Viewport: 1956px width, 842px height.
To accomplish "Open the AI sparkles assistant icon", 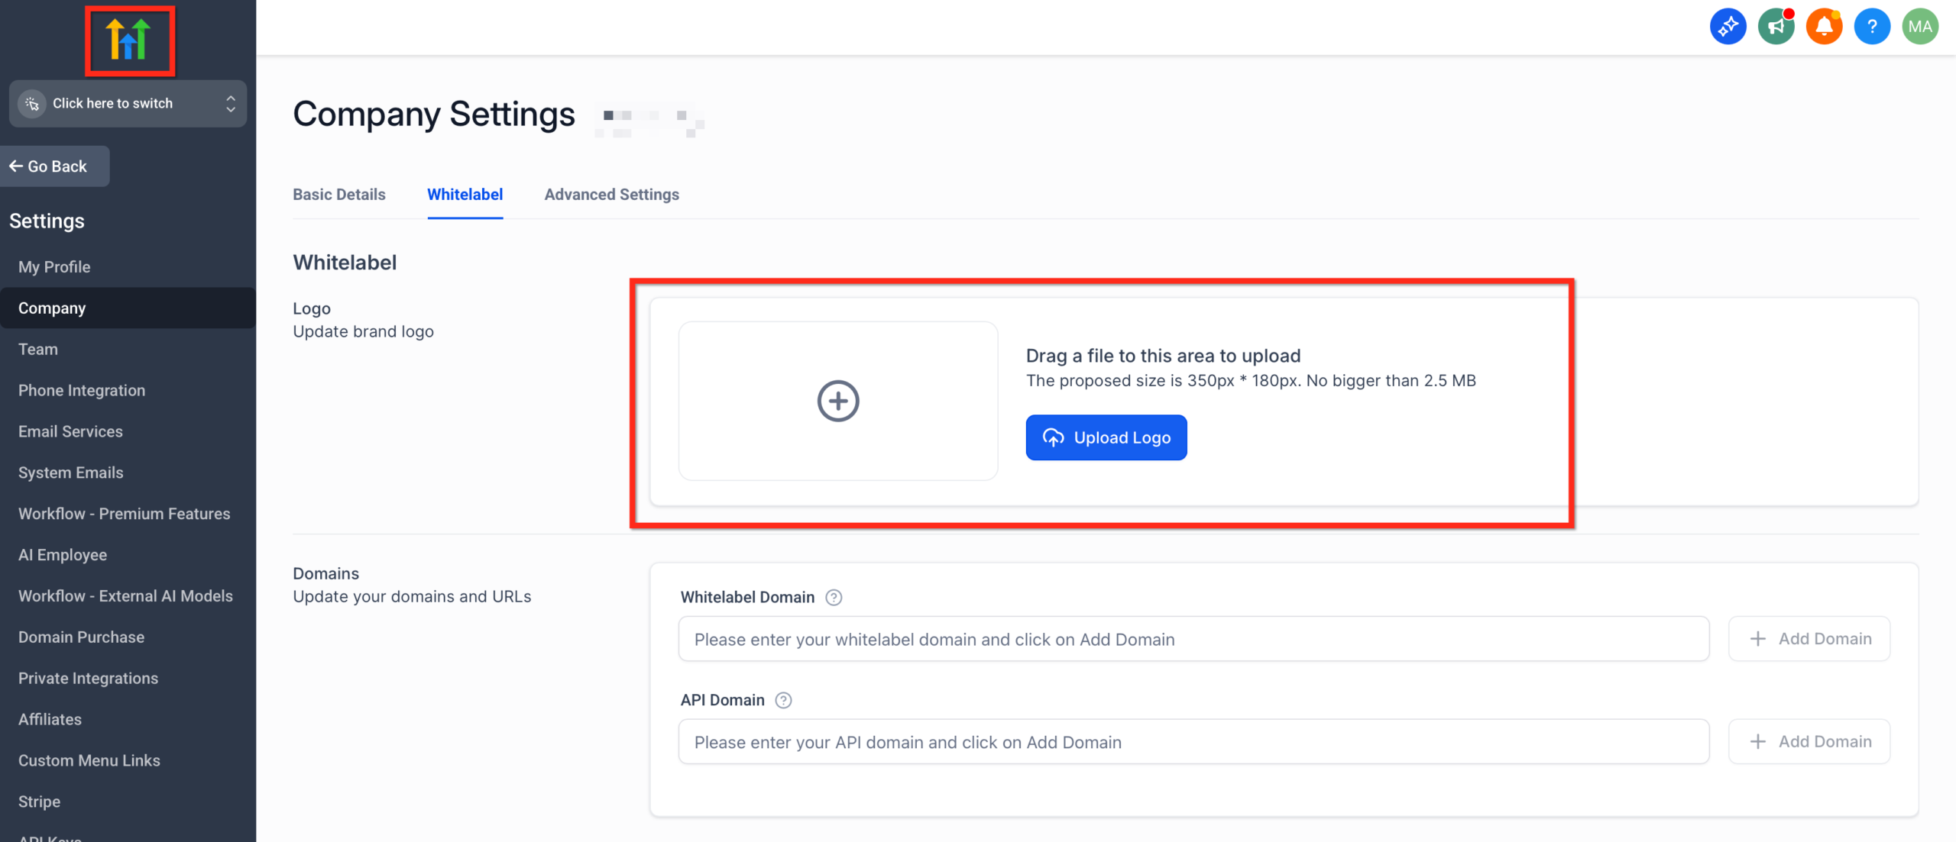I will [1728, 25].
